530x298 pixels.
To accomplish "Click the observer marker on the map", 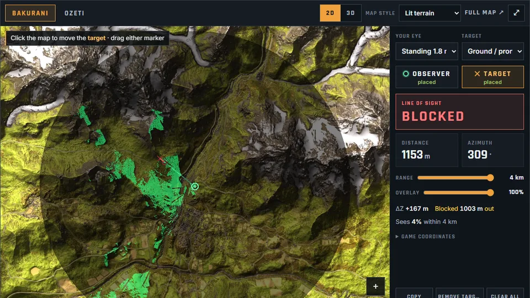I will pyautogui.click(x=195, y=186).
